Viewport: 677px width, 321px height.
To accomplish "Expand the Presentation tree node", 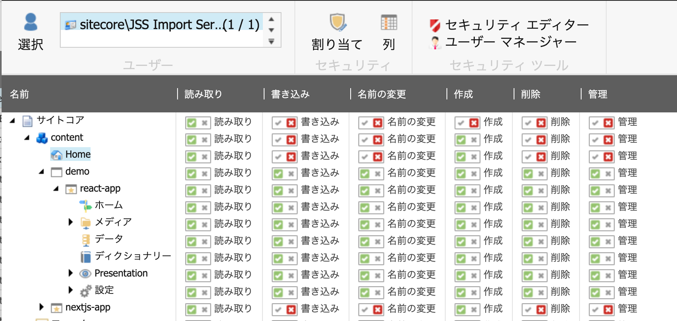I will point(71,273).
